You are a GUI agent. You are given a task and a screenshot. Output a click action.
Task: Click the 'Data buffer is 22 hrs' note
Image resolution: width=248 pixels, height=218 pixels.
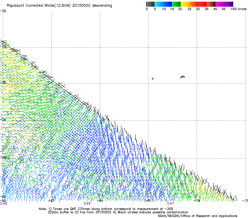118,212
